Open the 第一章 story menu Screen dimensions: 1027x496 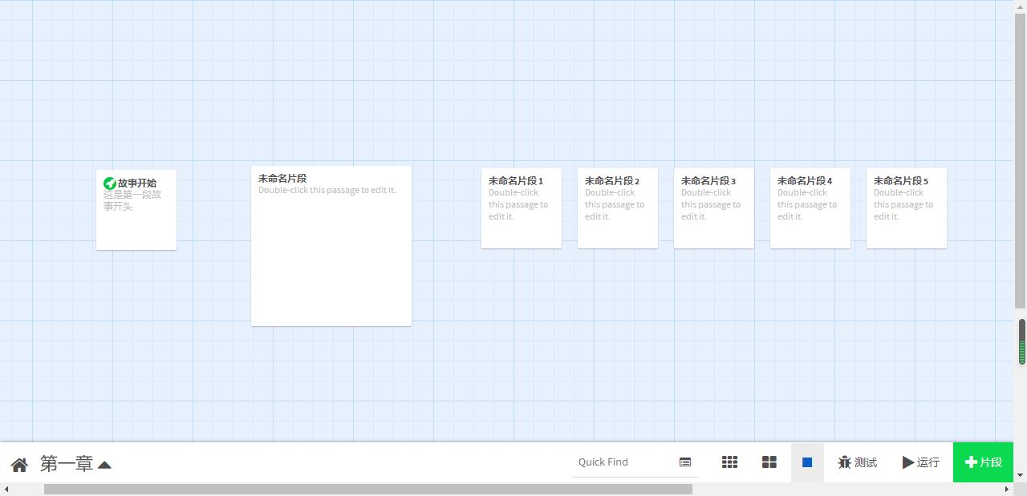point(75,464)
